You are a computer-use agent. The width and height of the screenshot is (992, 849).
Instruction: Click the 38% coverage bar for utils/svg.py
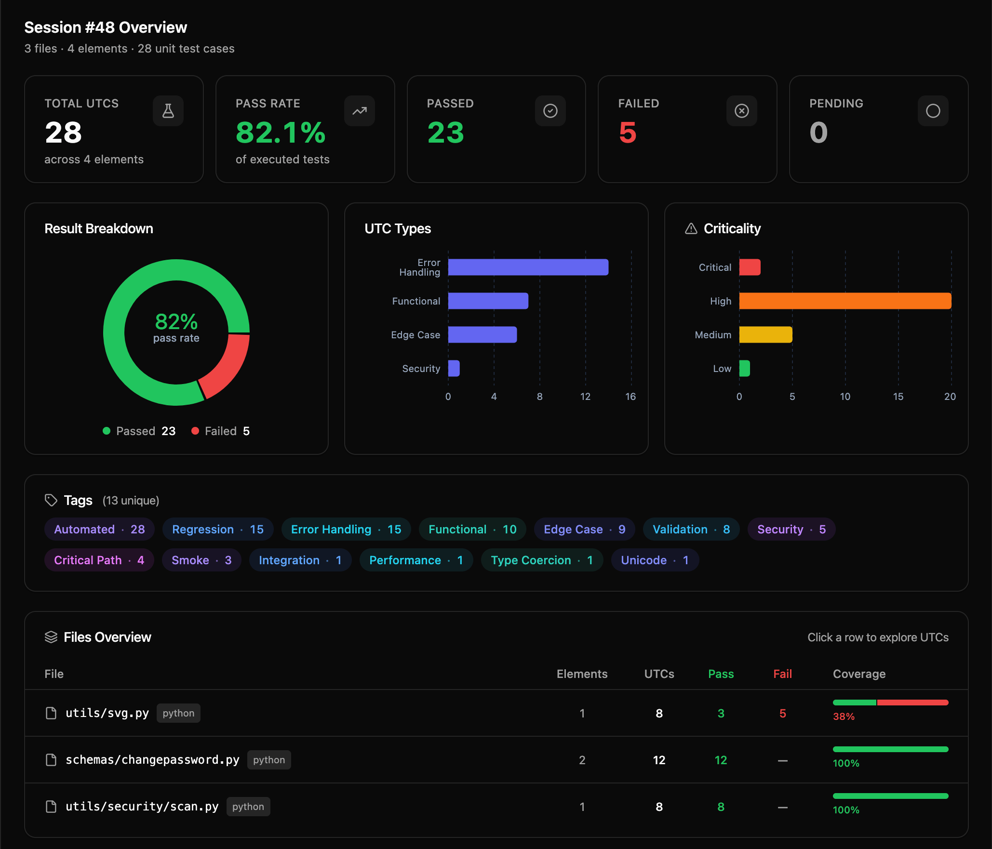pyautogui.click(x=890, y=703)
